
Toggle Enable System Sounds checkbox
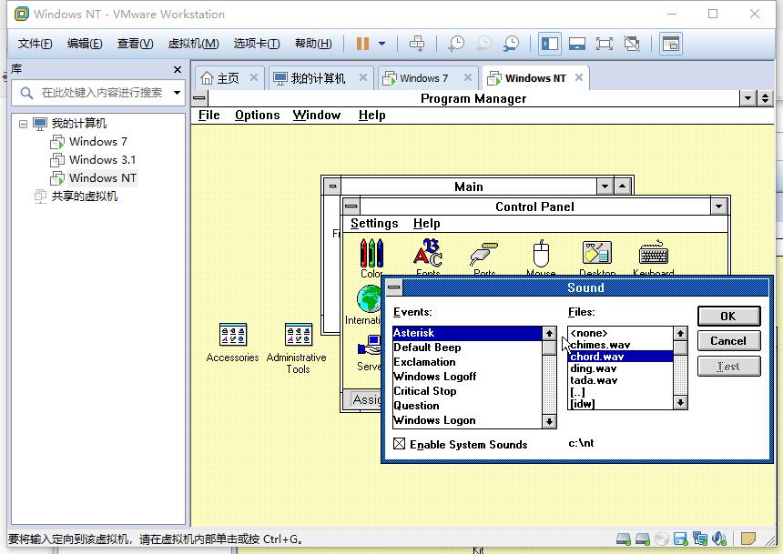(399, 444)
